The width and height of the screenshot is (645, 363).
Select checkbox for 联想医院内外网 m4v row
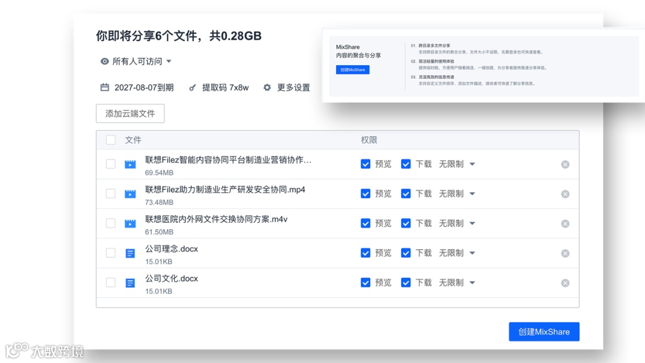click(110, 223)
